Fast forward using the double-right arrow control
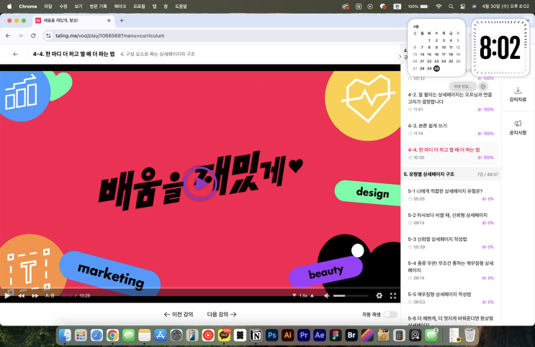The width and height of the screenshot is (535, 347). tap(35, 295)
